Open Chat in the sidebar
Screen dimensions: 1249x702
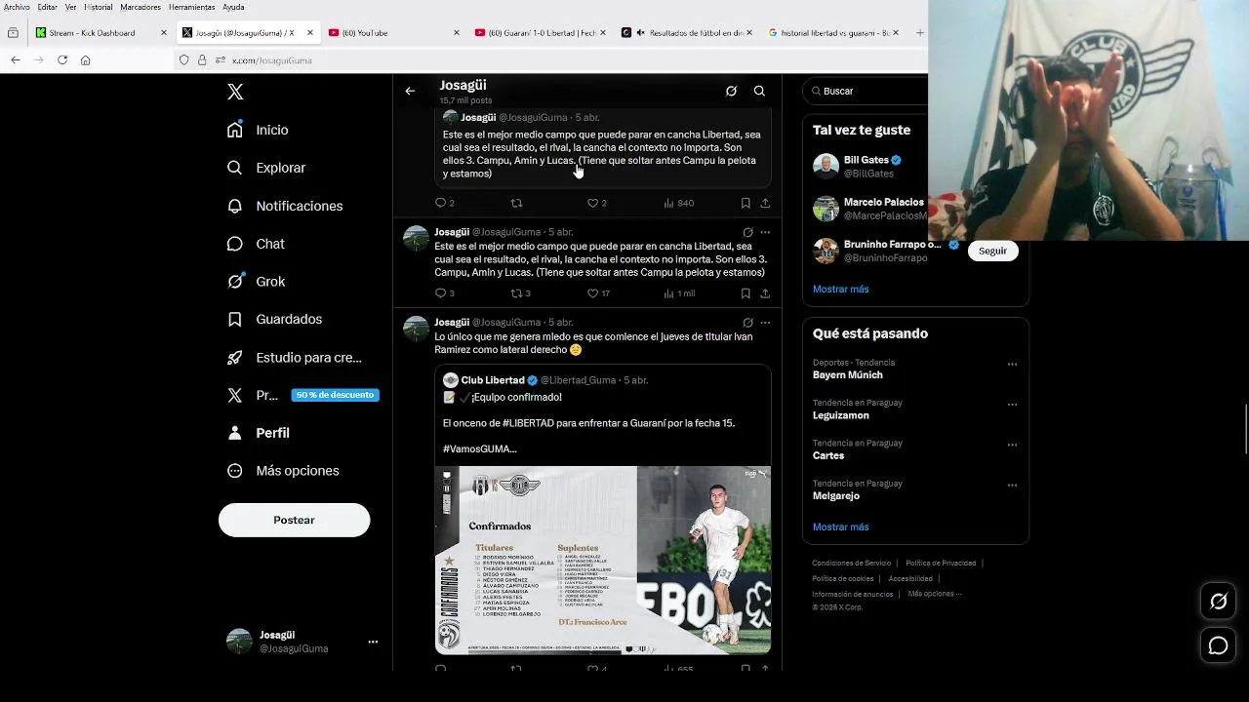click(256, 244)
